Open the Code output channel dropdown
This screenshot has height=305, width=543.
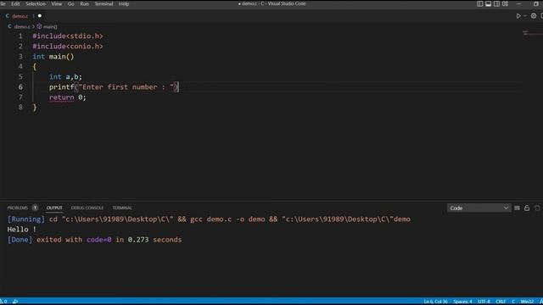(x=479, y=208)
